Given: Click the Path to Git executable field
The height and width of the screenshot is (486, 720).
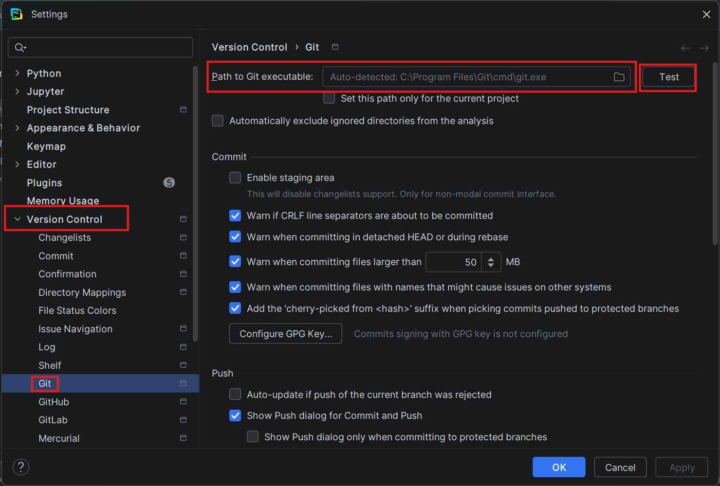Looking at the screenshot, I should (x=467, y=77).
